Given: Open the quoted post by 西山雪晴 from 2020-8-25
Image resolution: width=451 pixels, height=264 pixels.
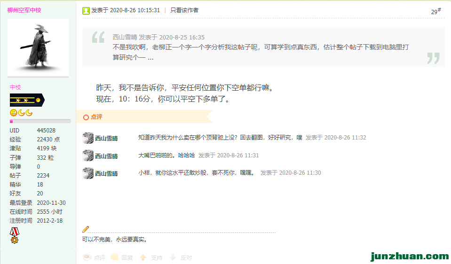Looking at the screenshot, I should (x=158, y=37).
